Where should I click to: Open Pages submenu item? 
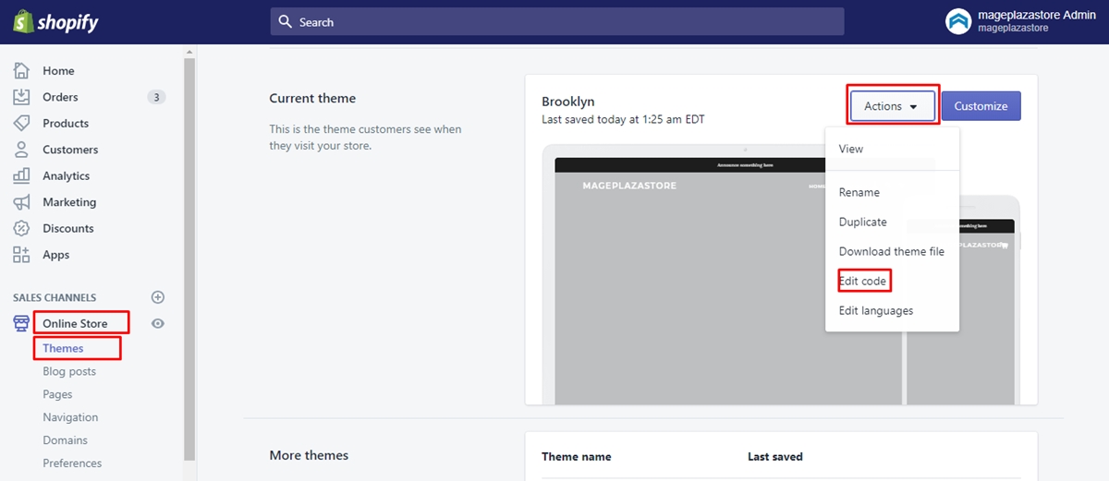click(57, 394)
